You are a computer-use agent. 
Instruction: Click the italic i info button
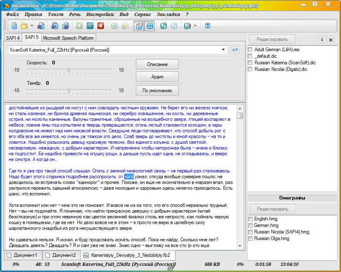point(322,39)
